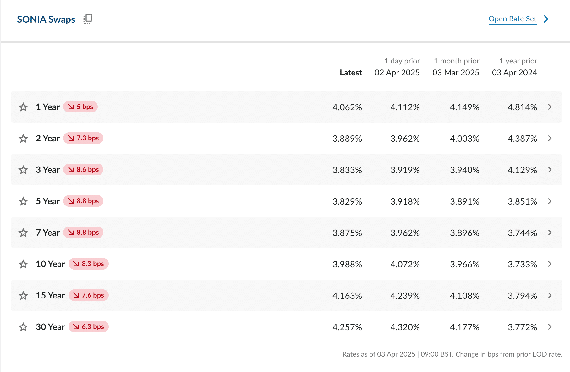Mark 5 Year as favorite star
Screen dimensions: 570x372
[x=23, y=201]
